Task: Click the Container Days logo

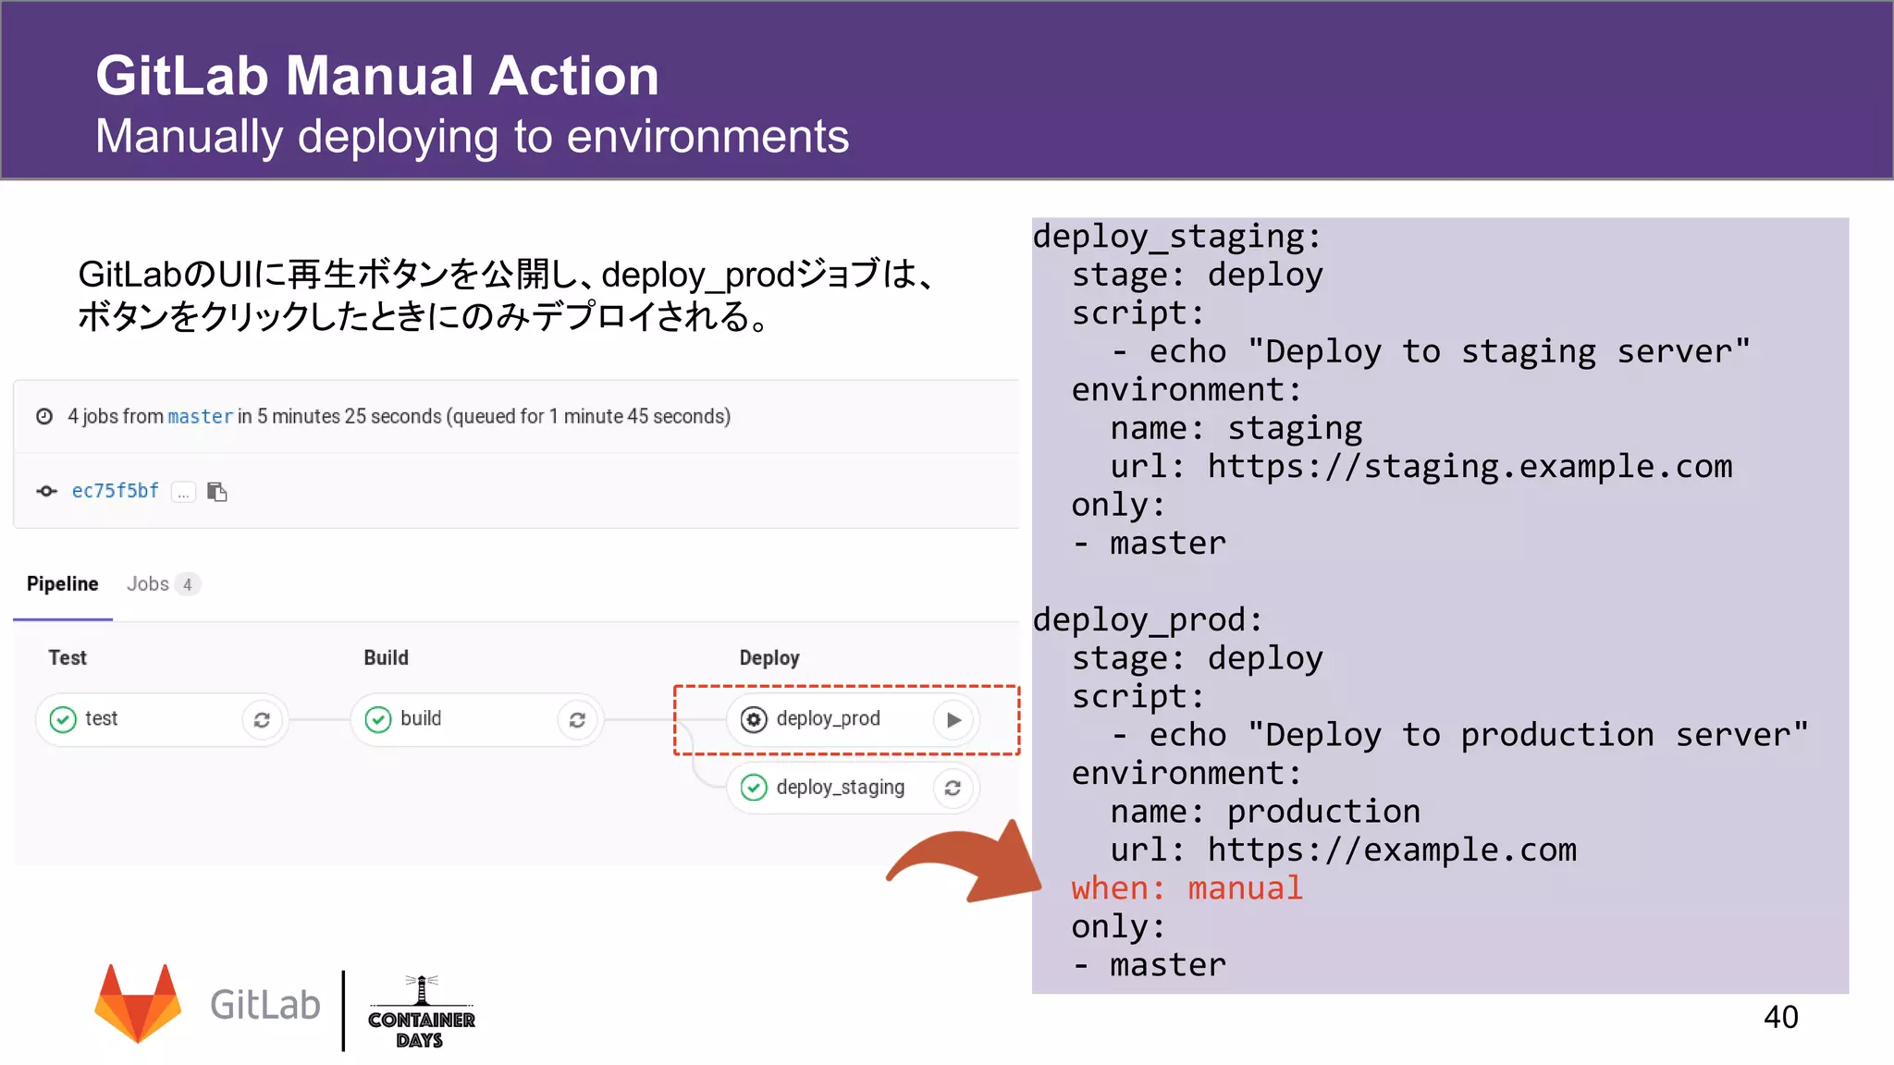Action: [421, 1013]
